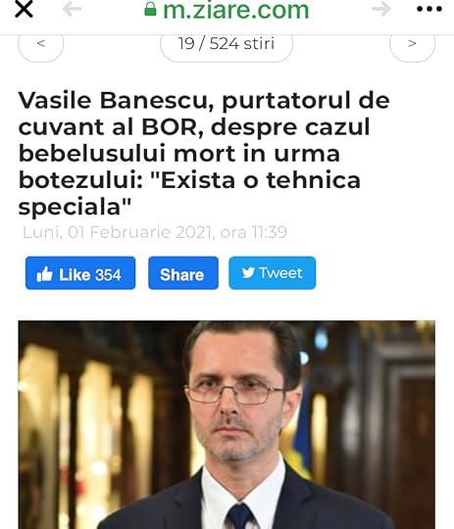The width and height of the screenshot is (454, 529).
Task: Tap the Vasile Banescu article headline
Action: coord(204,154)
